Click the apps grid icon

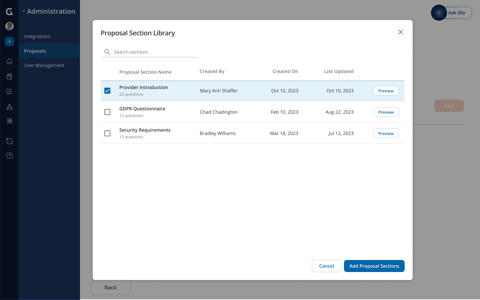(9, 121)
